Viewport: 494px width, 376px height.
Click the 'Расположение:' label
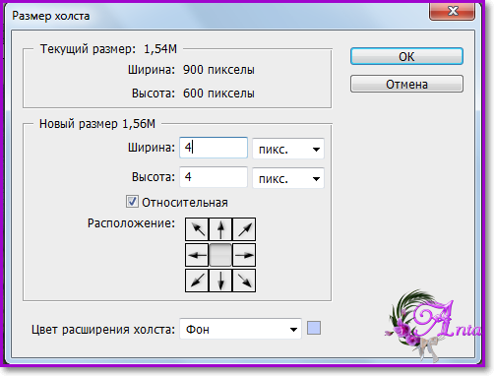pos(131,223)
